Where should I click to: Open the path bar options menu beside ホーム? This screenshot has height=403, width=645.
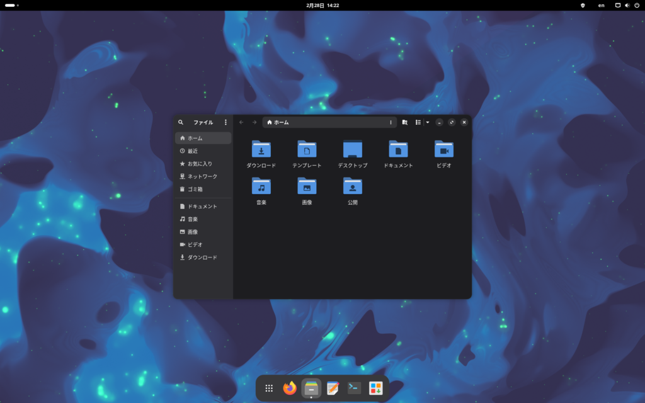pyautogui.click(x=391, y=122)
